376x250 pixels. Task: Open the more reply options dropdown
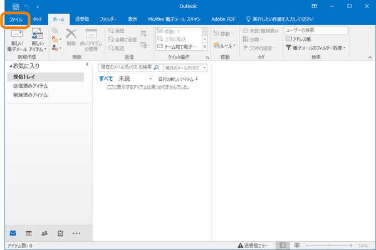click(x=145, y=45)
